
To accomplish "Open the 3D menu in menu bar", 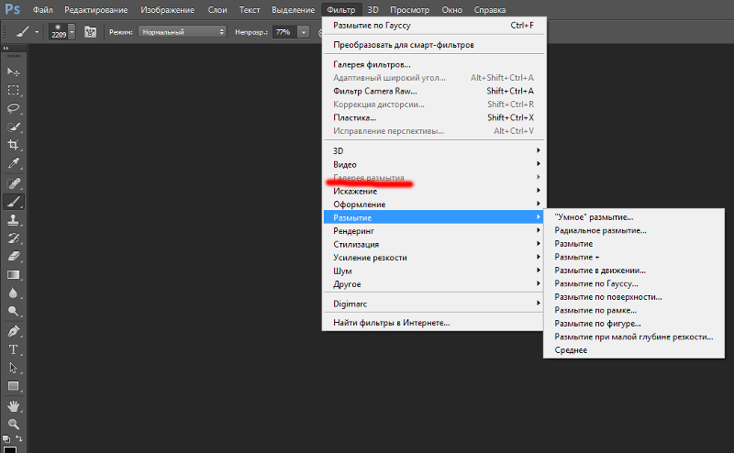I will coord(373,10).
